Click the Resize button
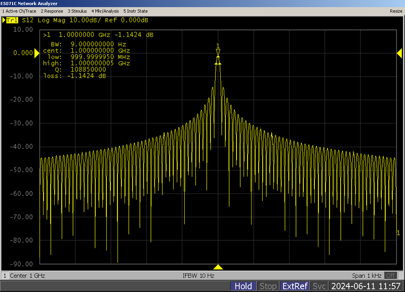Viewport: 405px width, 292px height. click(x=395, y=11)
